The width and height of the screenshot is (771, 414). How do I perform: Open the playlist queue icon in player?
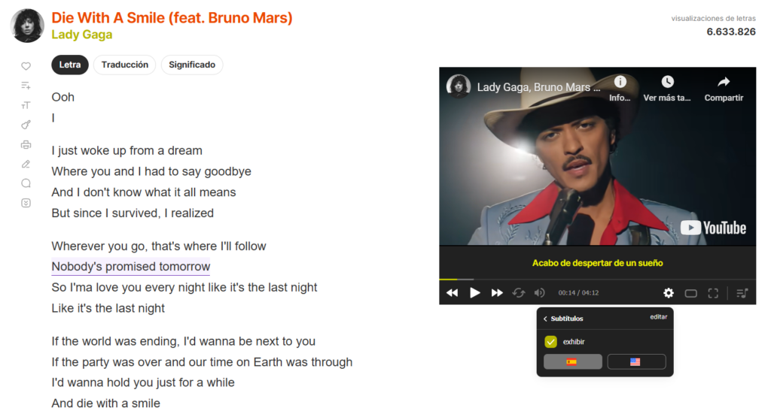click(x=742, y=293)
